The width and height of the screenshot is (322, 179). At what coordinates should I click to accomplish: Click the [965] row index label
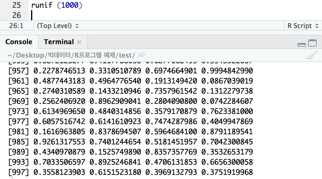(19, 91)
